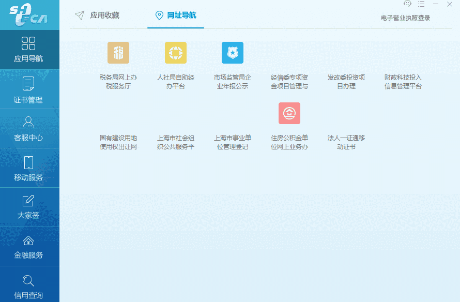Click the customer service headset icon in title bar
This screenshot has width=460, height=302.
[x=407, y=4]
